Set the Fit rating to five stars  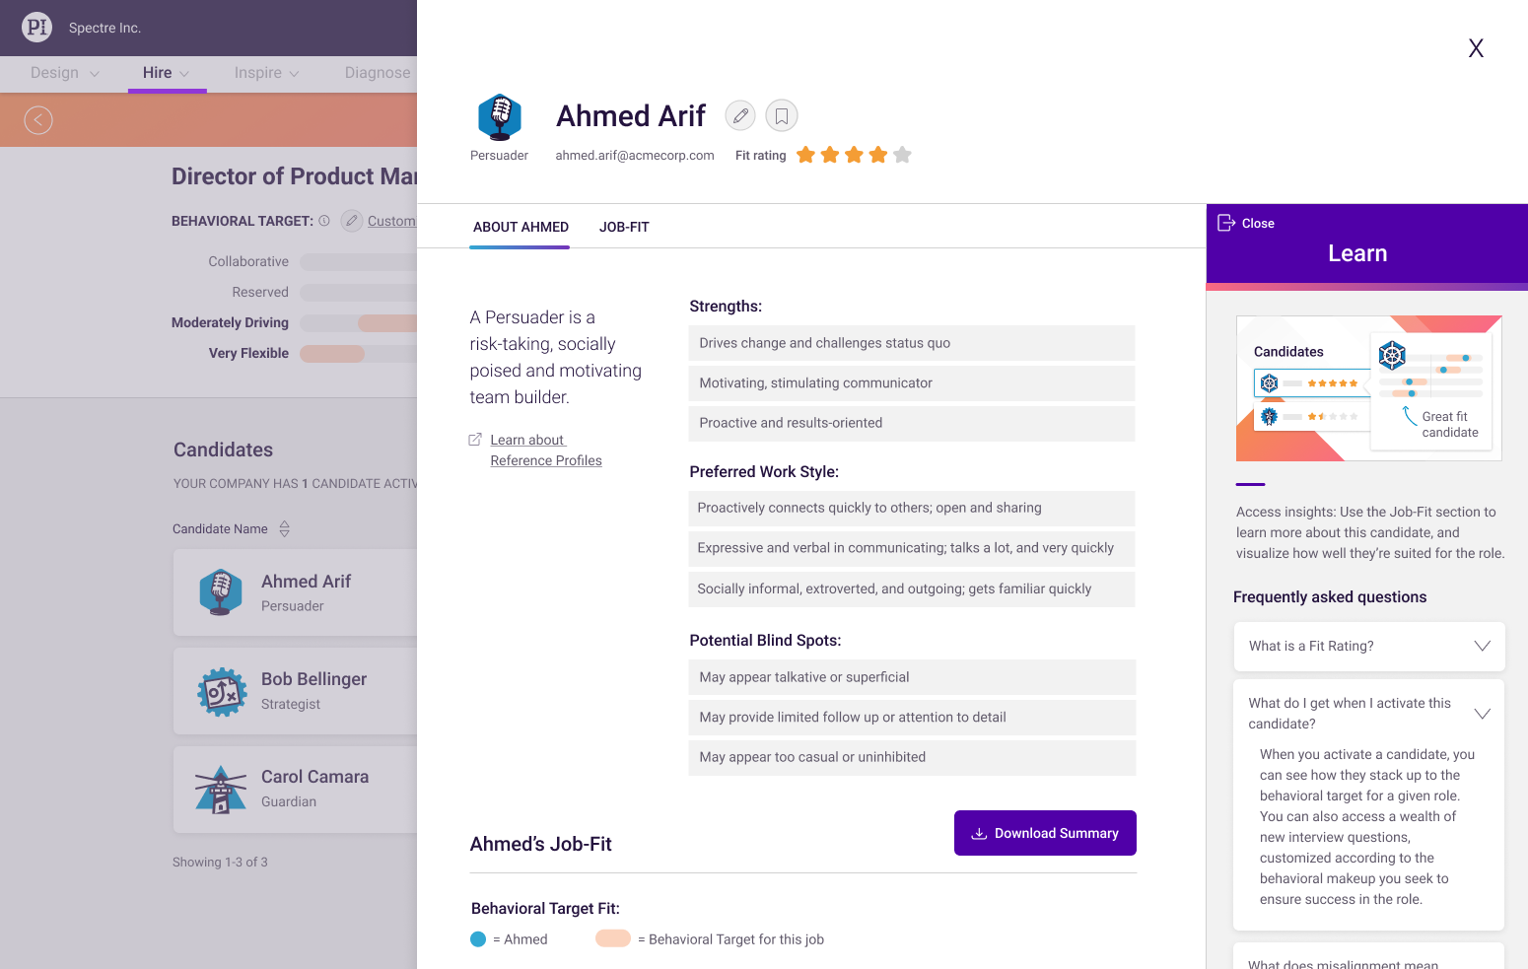(x=902, y=155)
